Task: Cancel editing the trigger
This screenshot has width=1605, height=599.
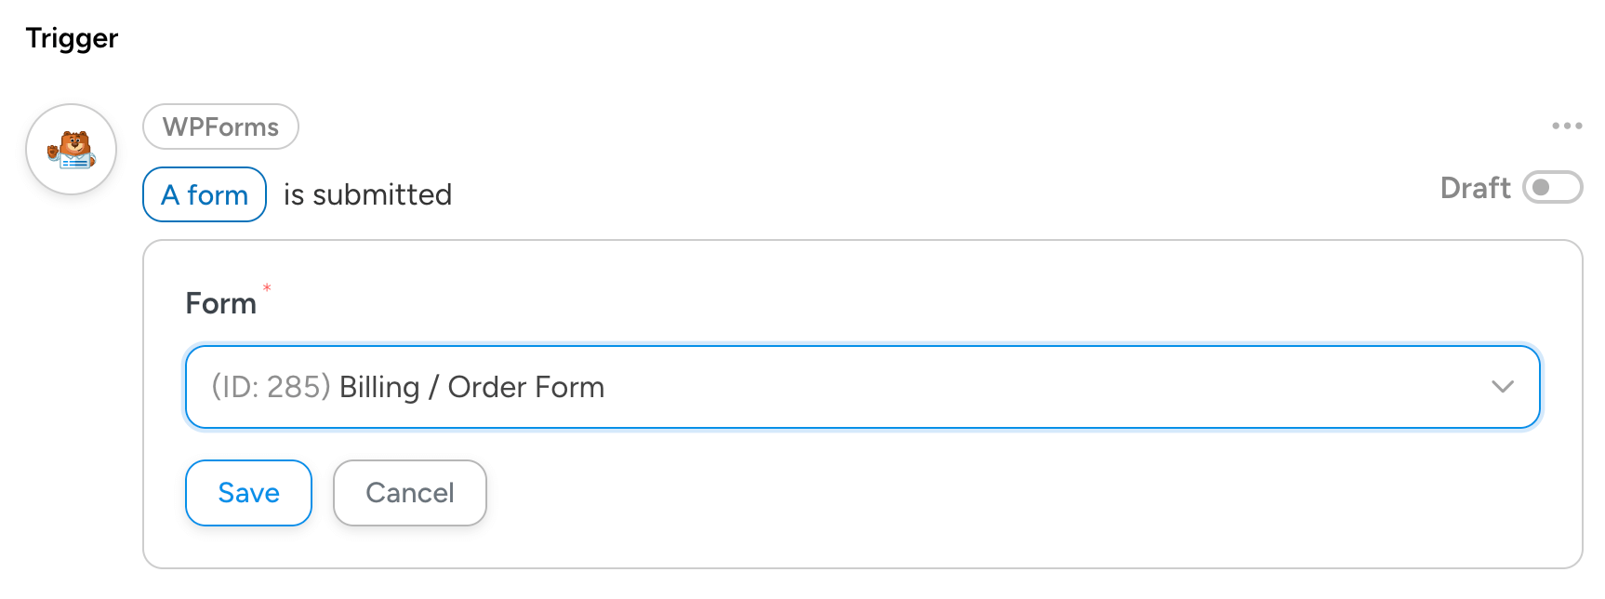Action: (409, 493)
